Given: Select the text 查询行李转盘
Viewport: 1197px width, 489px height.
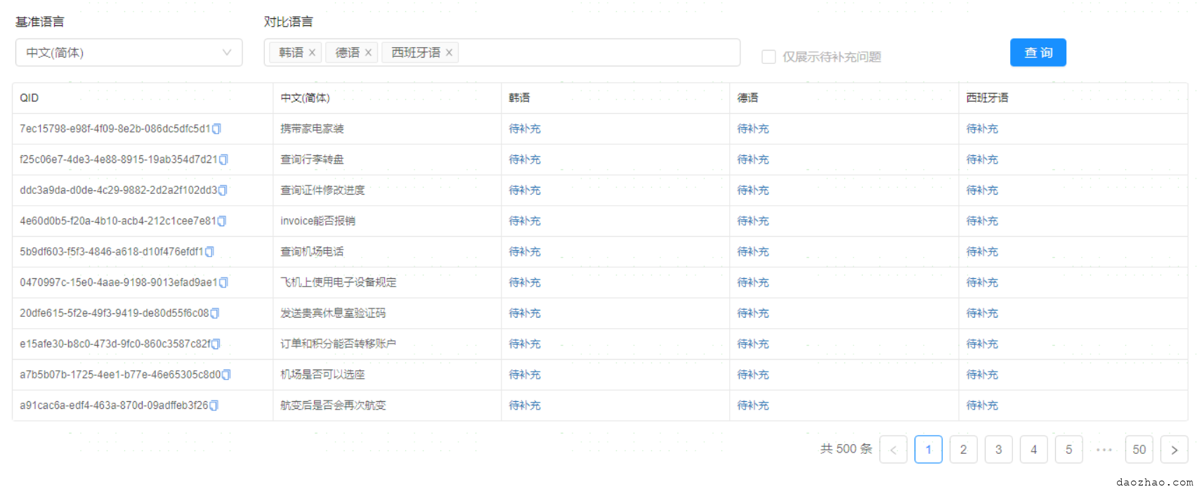Looking at the screenshot, I should pos(312,160).
